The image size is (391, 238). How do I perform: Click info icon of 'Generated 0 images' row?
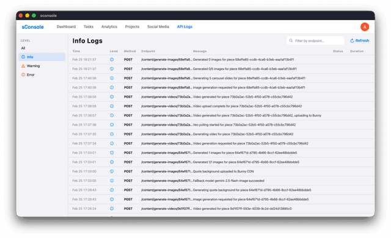pyautogui.click(x=112, y=60)
